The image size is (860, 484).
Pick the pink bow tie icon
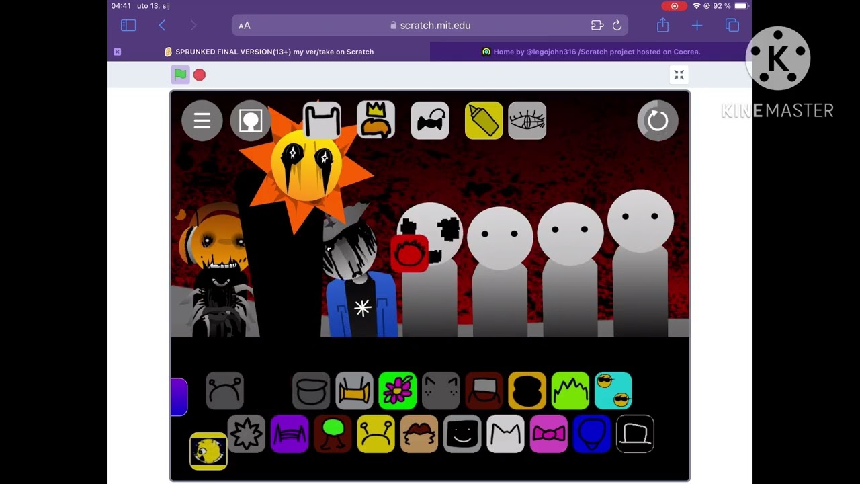point(549,434)
